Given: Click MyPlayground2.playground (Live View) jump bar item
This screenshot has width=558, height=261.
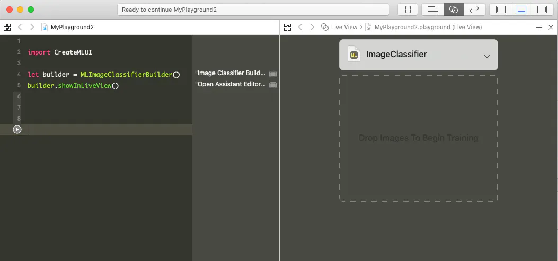Looking at the screenshot, I should coord(428,27).
